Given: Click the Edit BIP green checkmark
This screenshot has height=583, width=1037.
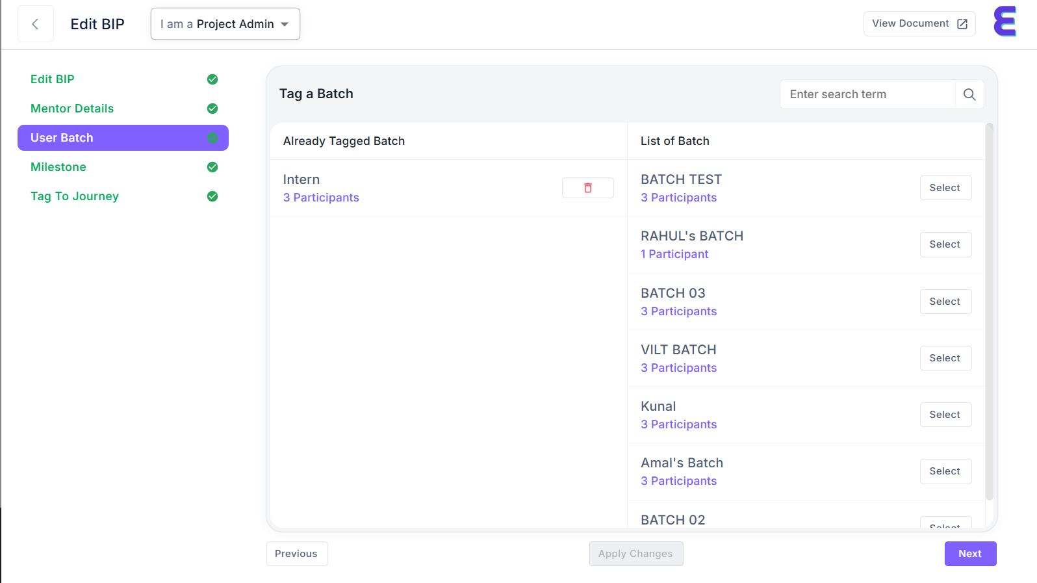Looking at the screenshot, I should (212, 79).
